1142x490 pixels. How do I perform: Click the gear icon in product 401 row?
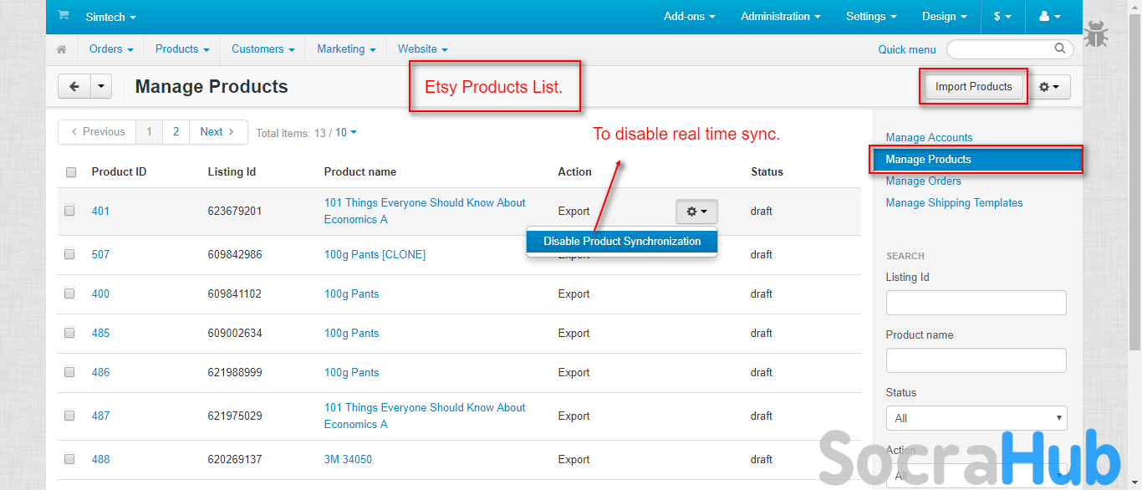[x=696, y=212]
